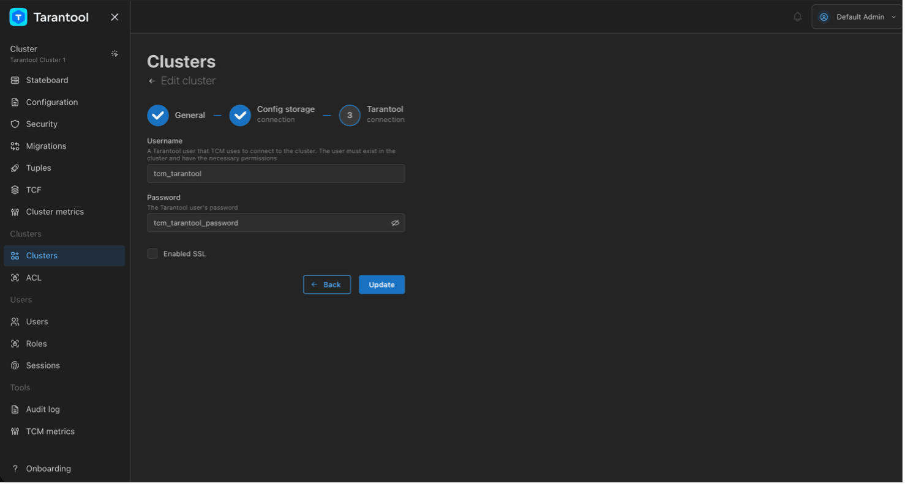Click the Clusters page heading

point(182,62)
